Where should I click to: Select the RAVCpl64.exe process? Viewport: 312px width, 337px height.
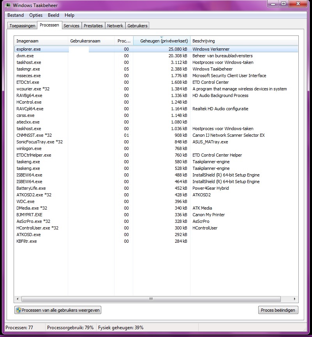[156, 109]
